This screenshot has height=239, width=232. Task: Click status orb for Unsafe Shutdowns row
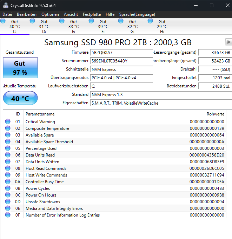point(8,201)
